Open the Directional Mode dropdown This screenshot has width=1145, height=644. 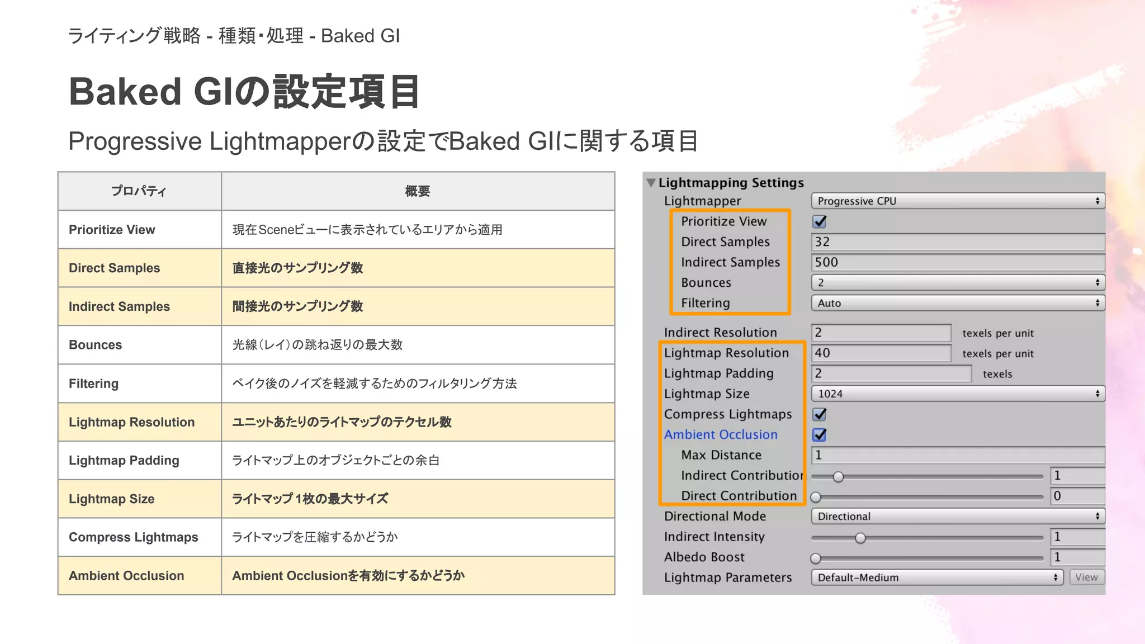tap(958, 516)
